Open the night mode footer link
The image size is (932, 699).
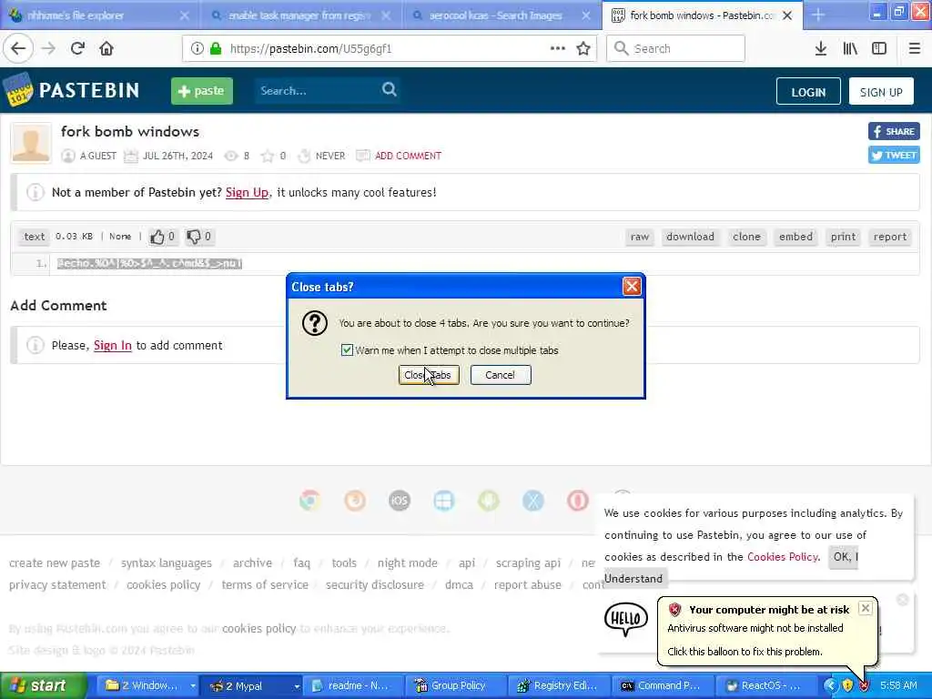(407, 562)
